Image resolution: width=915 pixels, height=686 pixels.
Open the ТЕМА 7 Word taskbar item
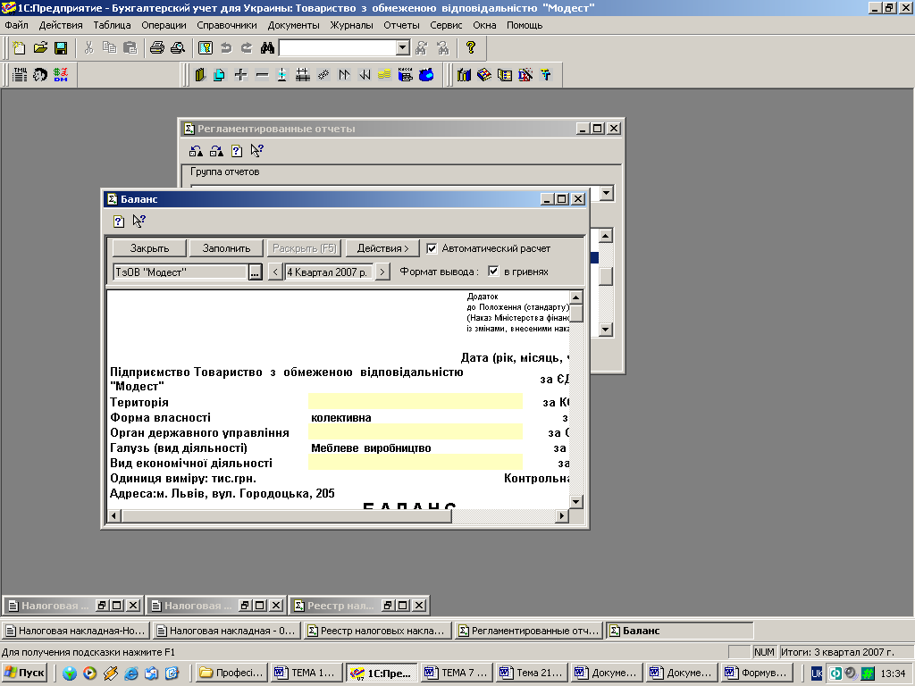point(457,673)
